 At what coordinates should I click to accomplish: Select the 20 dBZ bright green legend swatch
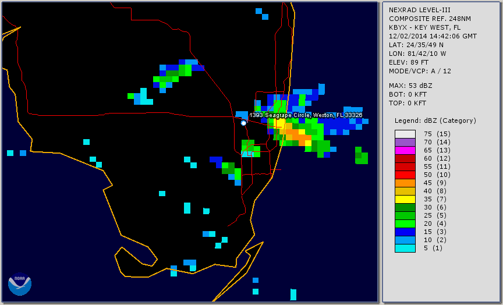pos(405,224)
